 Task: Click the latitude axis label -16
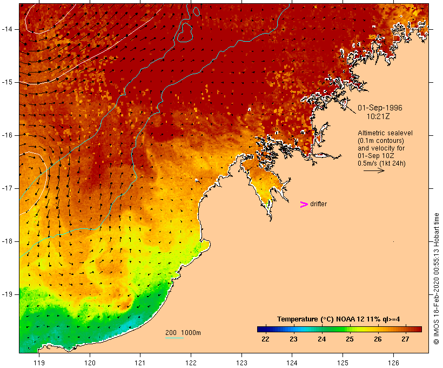tap(6, 135)
